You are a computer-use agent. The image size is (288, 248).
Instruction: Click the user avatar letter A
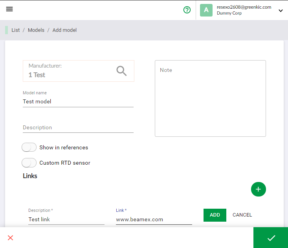coord(206,10)
